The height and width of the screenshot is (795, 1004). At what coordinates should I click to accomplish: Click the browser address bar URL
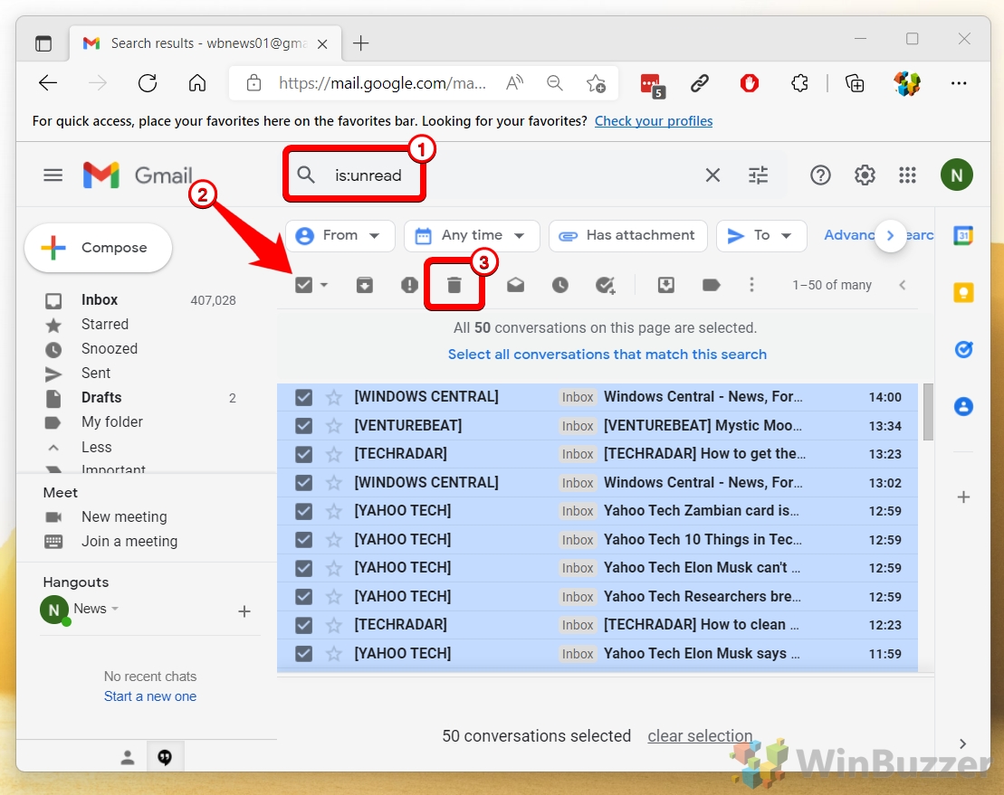[x=382, y=83]
